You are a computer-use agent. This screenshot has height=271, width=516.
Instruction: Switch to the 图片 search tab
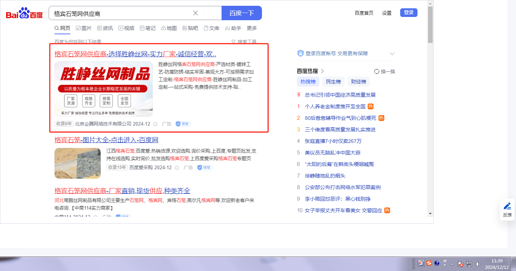point(83,28)
